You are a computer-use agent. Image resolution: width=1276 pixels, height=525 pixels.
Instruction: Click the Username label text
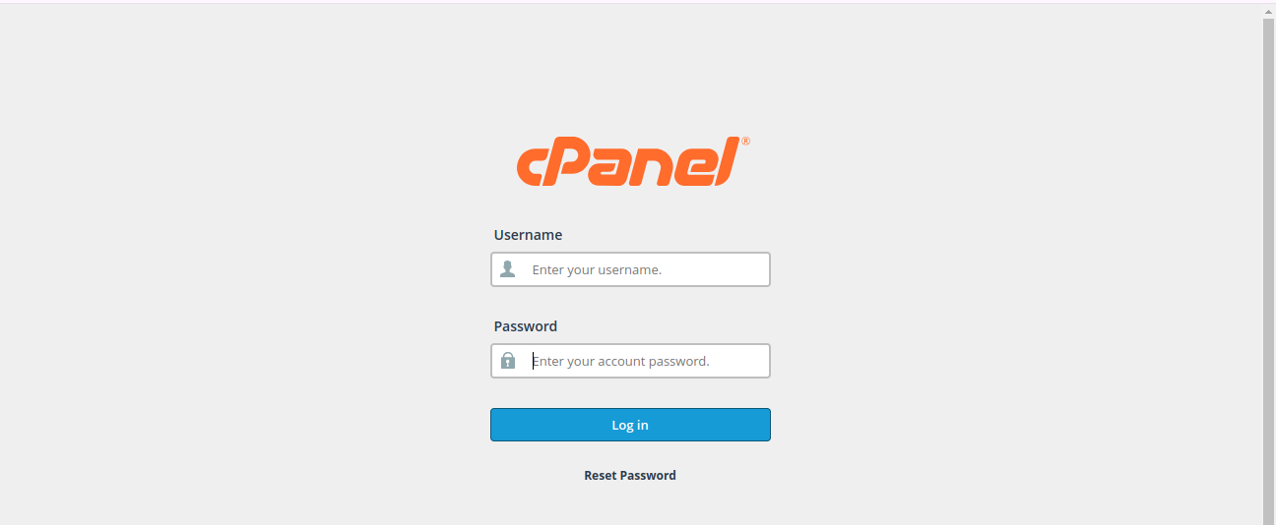(x=528, y=235)
